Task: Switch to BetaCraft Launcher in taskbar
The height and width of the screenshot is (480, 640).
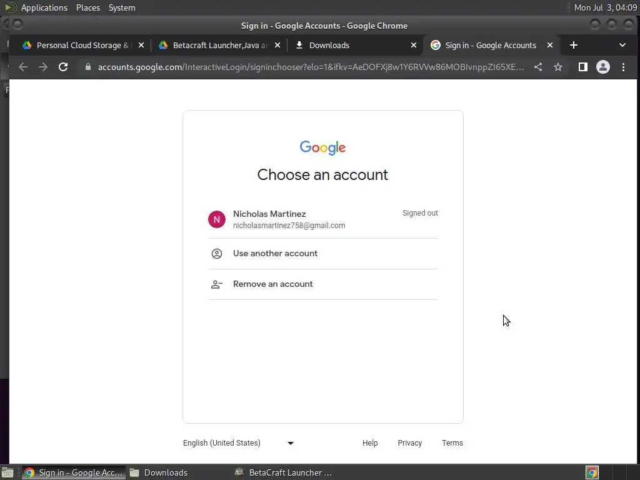Action: pyautogui.click(x=284, y=472)
